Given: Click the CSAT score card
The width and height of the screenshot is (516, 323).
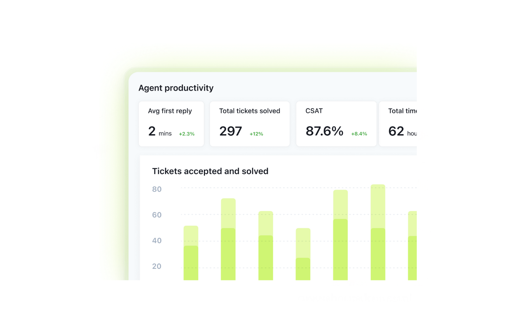Looking at the screenshot, I should click(x=336, y=124).
